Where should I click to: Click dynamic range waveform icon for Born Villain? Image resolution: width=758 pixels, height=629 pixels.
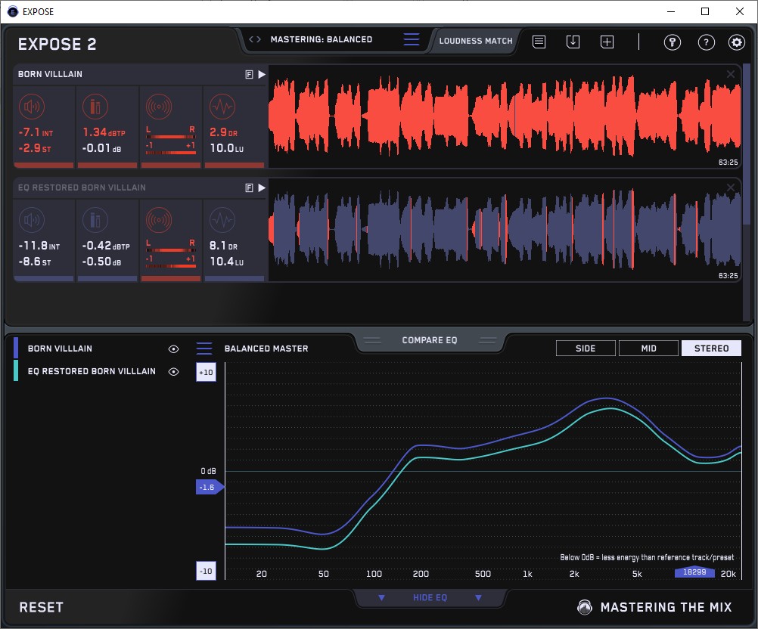[x=222, y=107]
